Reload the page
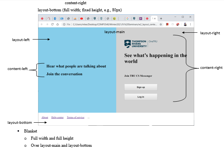The width and height of the screenshot is (224, 149). click(x=52, y=24)
